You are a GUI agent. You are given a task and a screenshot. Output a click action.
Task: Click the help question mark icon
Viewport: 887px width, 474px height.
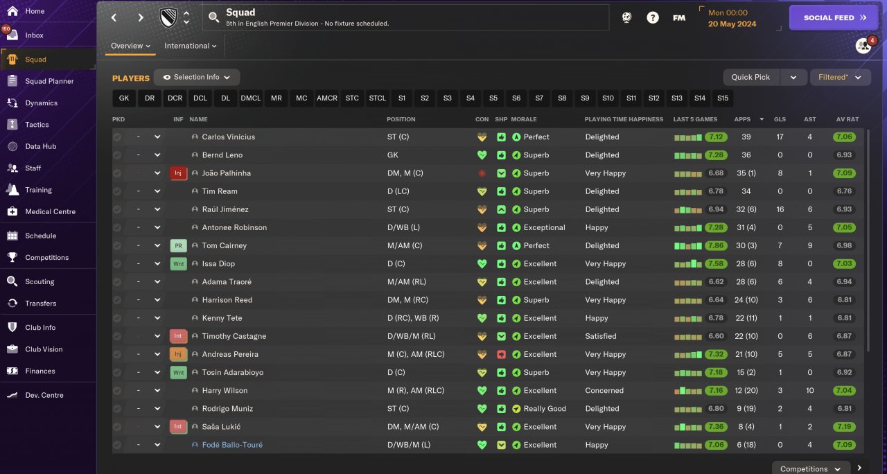pos(653,18)
